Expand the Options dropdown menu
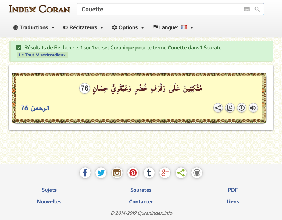This screenshot has width=282, height=220. [x=128, y=27]
